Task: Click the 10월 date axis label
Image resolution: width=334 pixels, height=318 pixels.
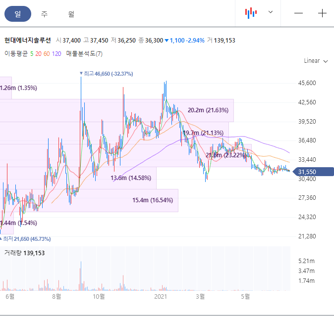Action: point(99,296)
